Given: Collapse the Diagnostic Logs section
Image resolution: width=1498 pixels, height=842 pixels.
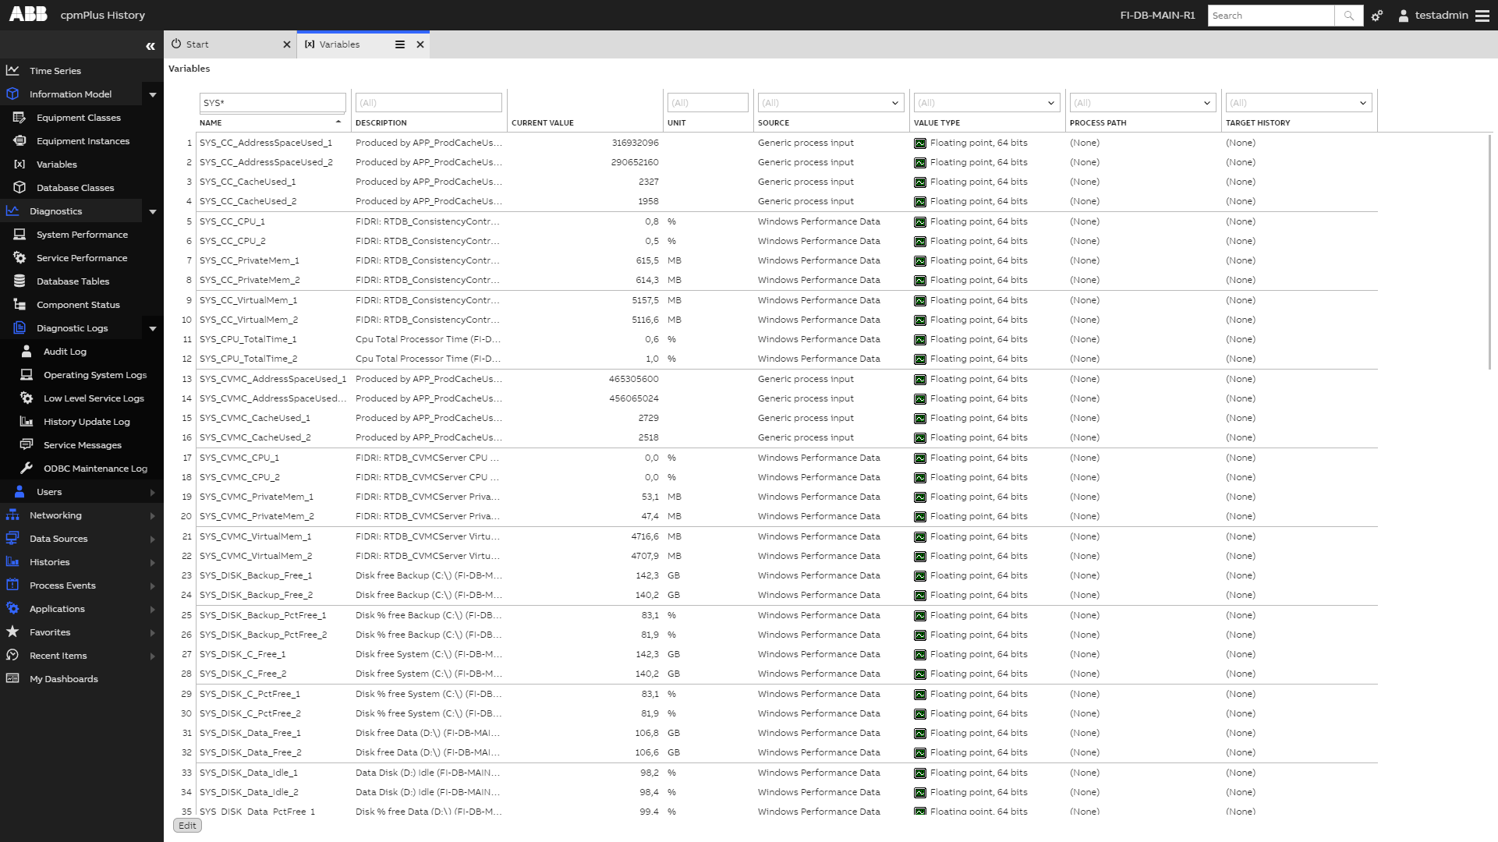Looking at the screenshot, I should (152, 328).
